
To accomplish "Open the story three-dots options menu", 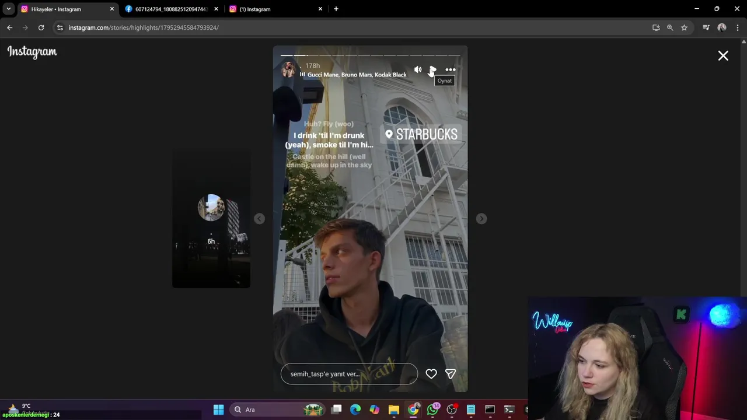I will pos(451,70).
